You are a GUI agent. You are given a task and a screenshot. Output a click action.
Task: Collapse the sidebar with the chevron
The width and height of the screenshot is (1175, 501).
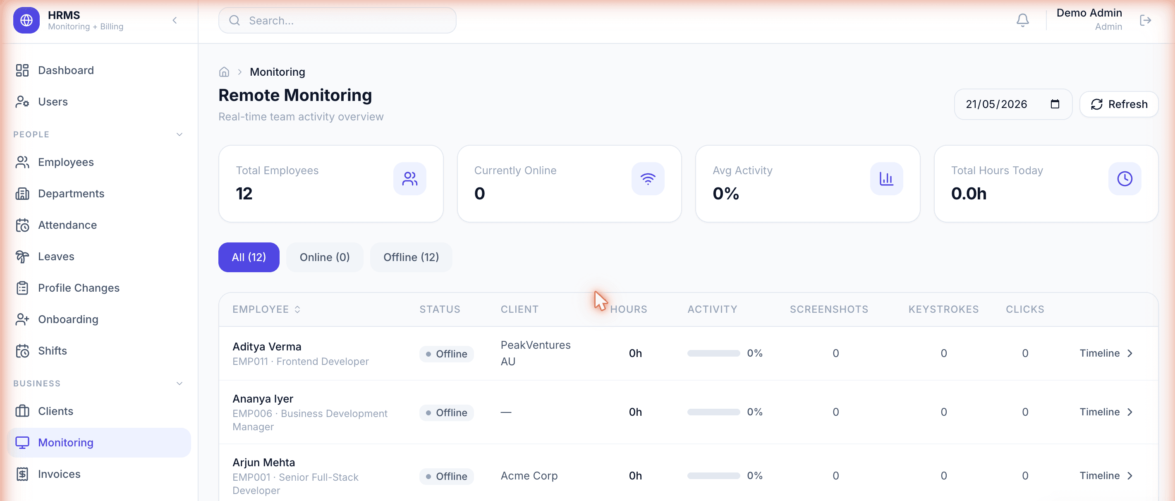coord(175,21)
